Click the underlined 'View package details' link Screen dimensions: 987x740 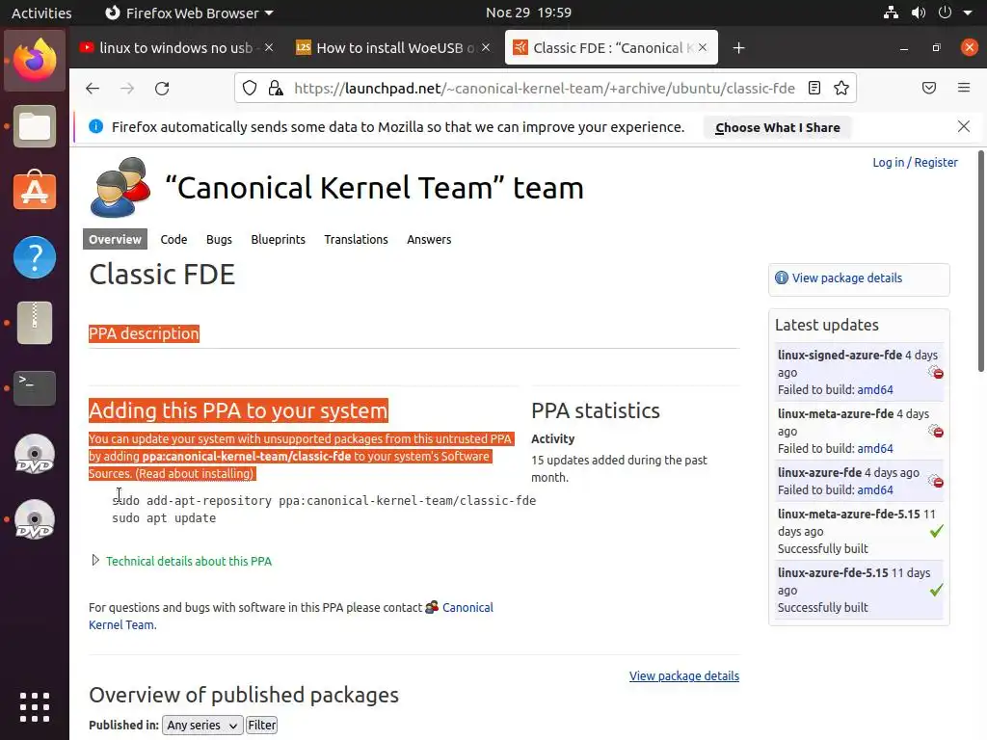(684, 675)
